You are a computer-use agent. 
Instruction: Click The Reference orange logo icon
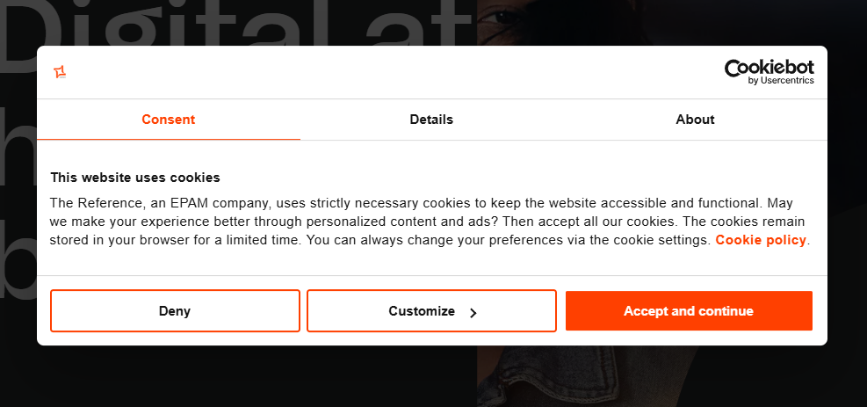tap(60, 72)
